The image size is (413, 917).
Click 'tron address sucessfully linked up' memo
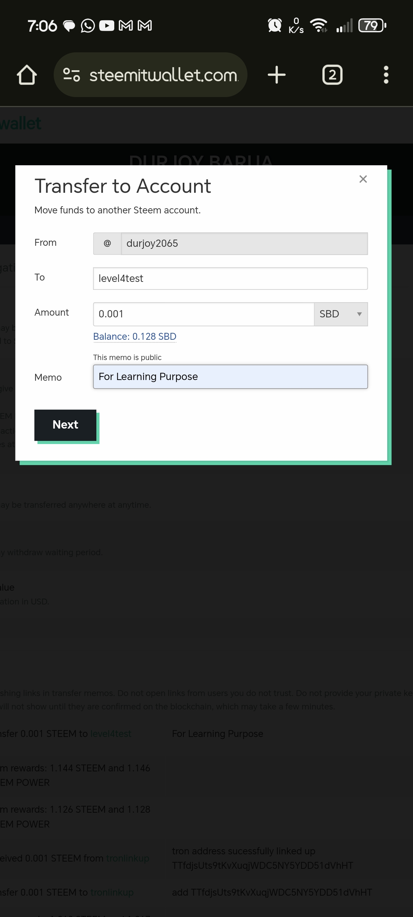(x=244, y=851)
